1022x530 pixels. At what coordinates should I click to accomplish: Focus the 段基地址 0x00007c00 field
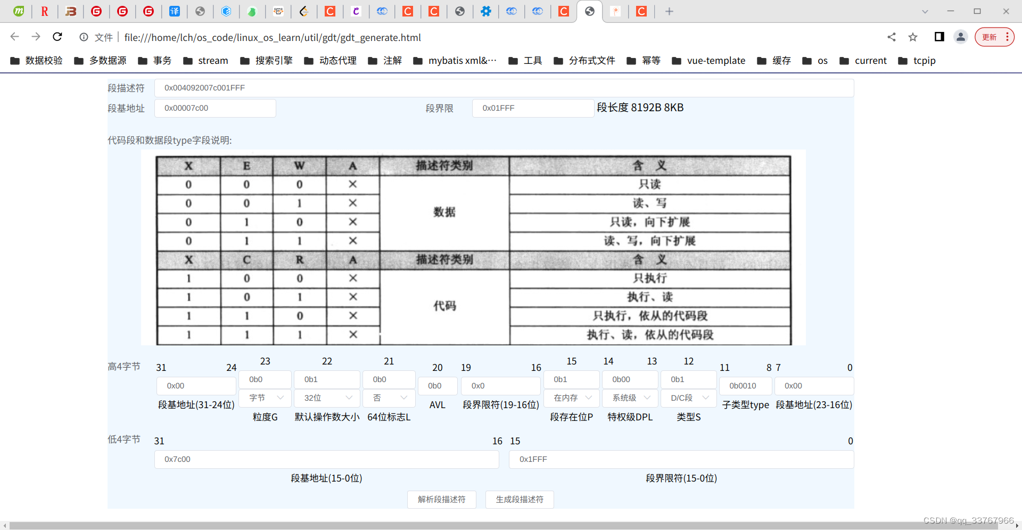tap(215, 108)
